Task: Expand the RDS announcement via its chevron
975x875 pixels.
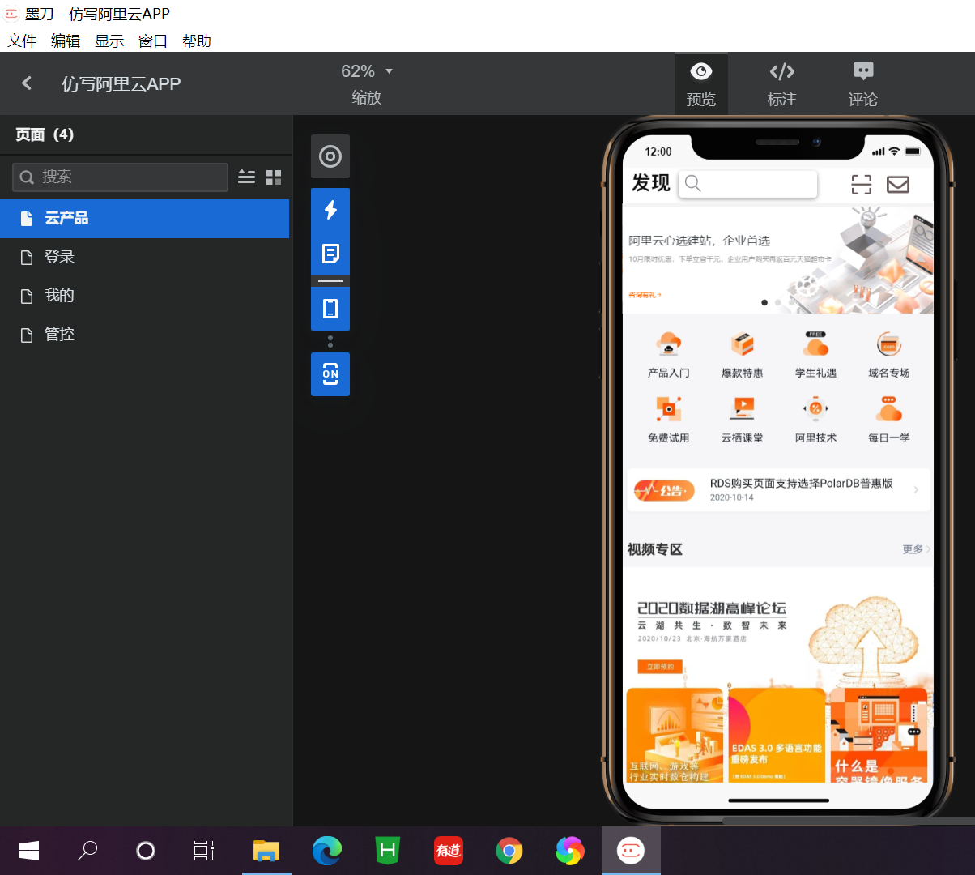Action: pos(916,489)
